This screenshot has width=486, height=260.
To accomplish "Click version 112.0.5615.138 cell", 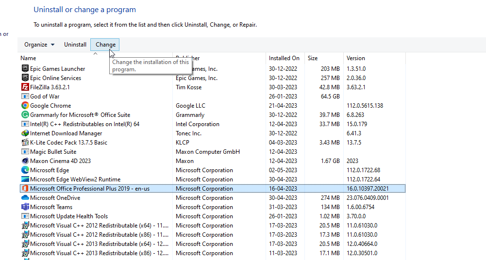I will click(365, 106).
